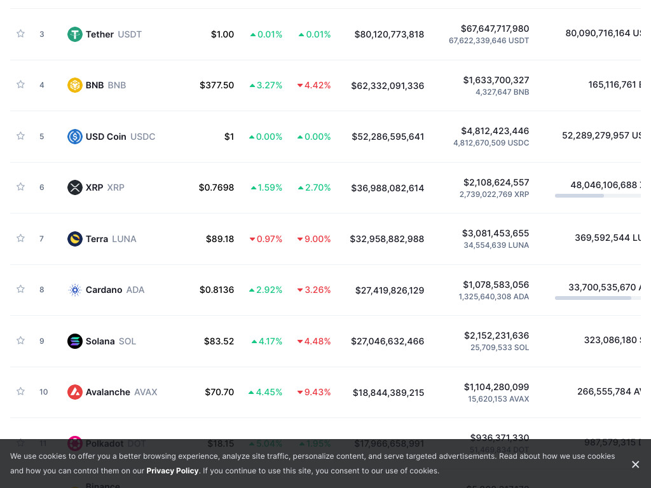
Task: Add Tether to watchlist with star
Action: tap(20, 34)
